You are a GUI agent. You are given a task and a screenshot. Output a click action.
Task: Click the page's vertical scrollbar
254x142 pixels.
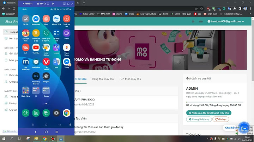point(253,50)
